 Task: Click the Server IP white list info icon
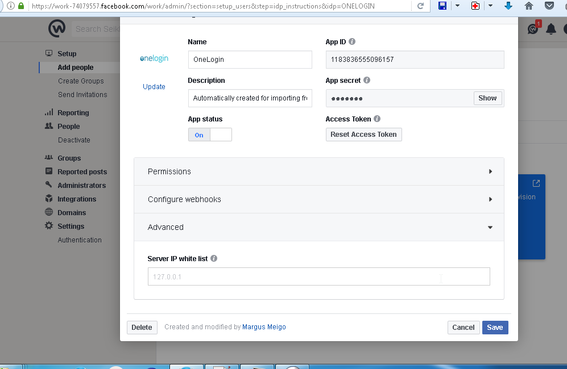click(x=214, y=258)
